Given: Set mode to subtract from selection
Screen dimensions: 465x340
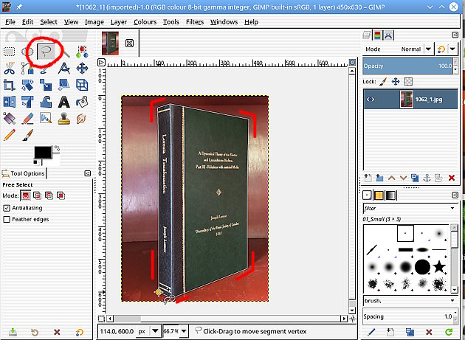Looking at the screenshot, I should click(x=49, y=195).
